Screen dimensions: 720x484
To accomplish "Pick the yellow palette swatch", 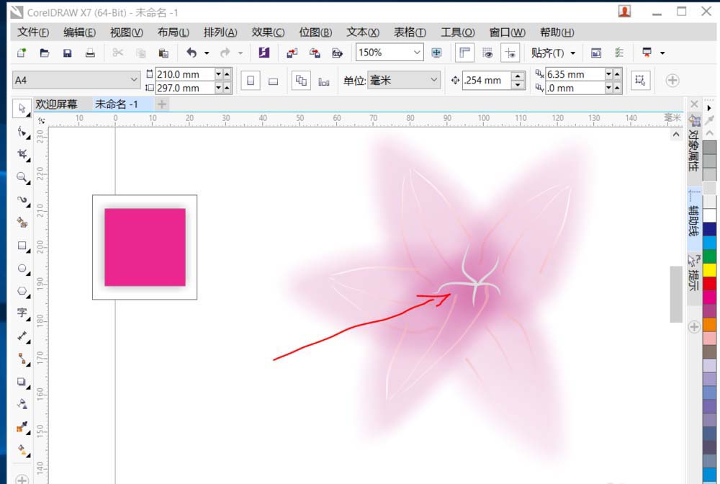I will [x=709, y=269].
